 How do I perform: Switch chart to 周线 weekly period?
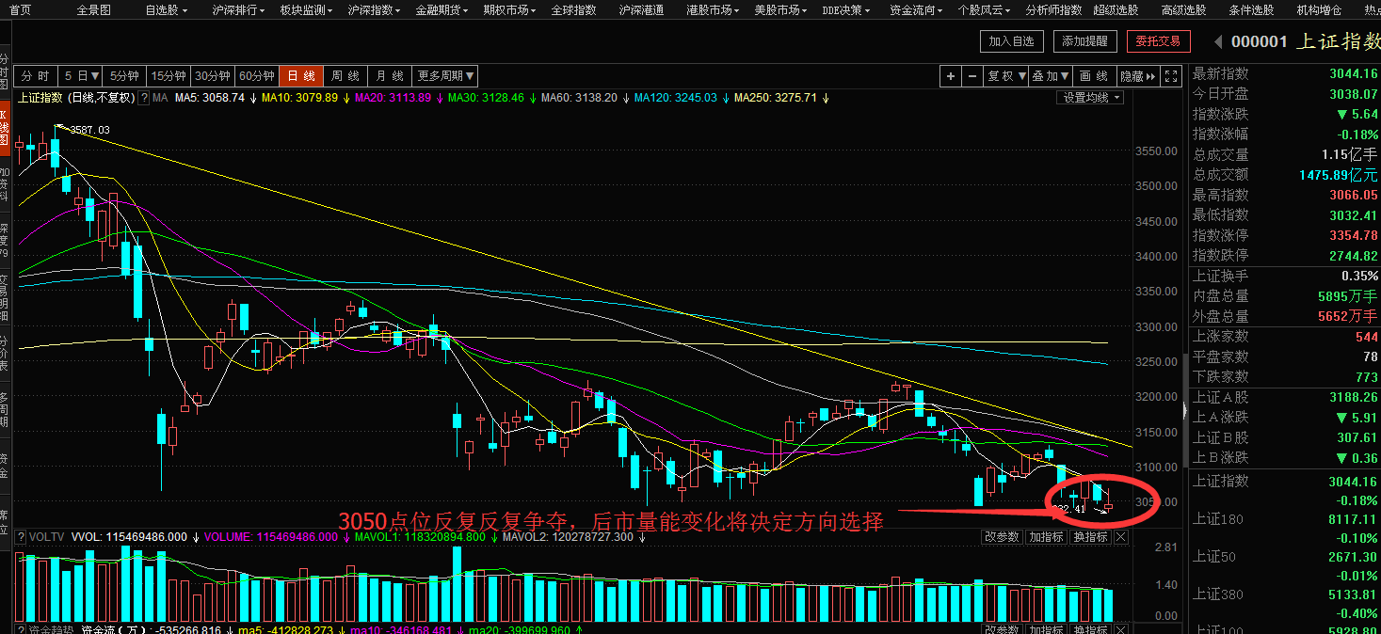click(345, 76)
